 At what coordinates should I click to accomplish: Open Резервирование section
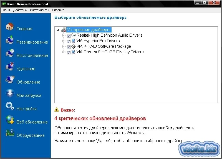click(x=32, y=42)
